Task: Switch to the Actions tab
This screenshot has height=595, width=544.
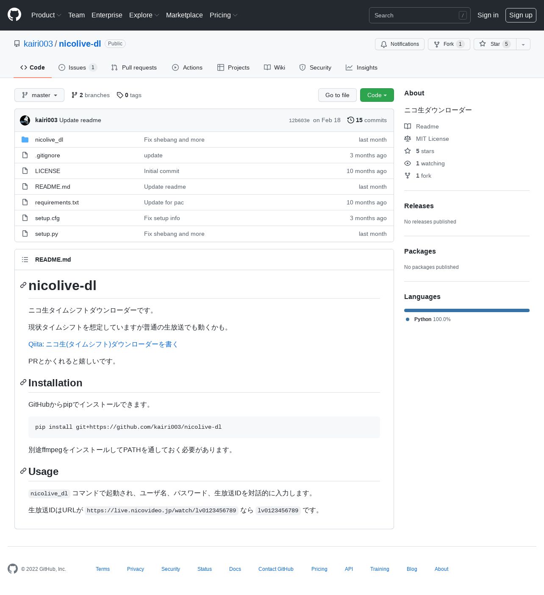Action: (x=187, y=67)
